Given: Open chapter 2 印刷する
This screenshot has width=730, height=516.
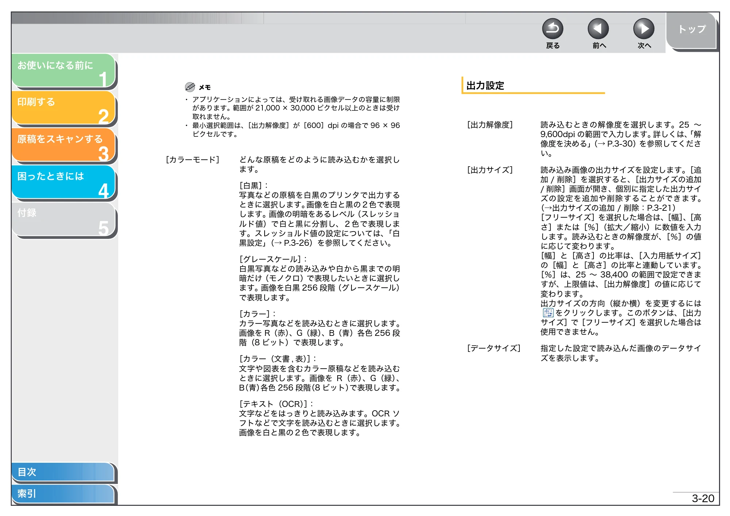Looking at the screenshot, I should (x=64, y=108).
